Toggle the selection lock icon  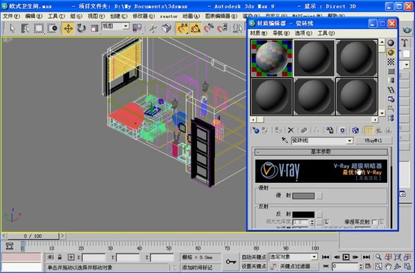[59, 257]
